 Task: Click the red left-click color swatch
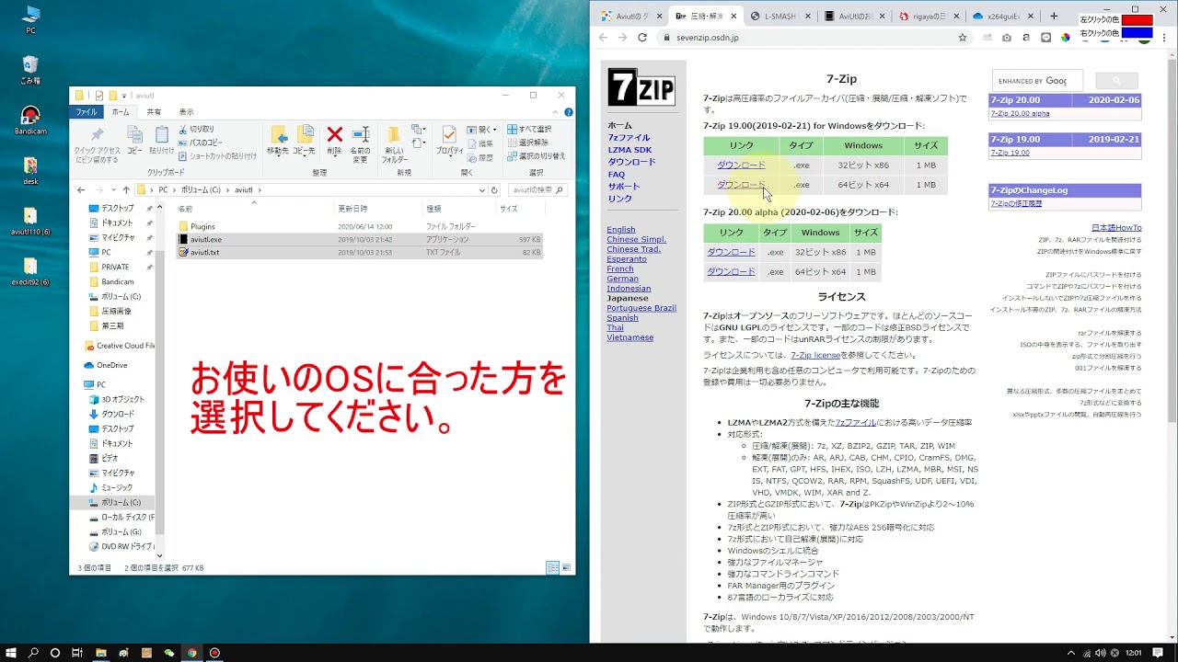[x=1137, y=20]
